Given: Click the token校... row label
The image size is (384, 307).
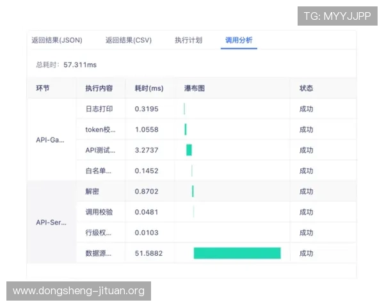Looking at the screenshot, I should tap(100, 129).
